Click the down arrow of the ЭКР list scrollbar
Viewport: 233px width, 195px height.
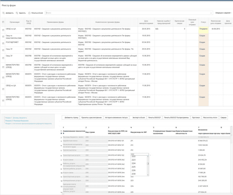(x=148, y=175)
